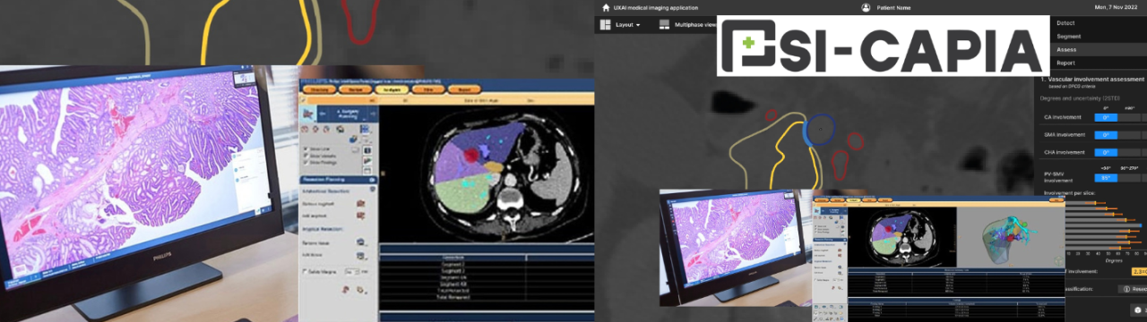The image size is (1147, 322).
Task: Select last orange tab in large Philips window
Action: pyautogui.click(x=464, y=89)
